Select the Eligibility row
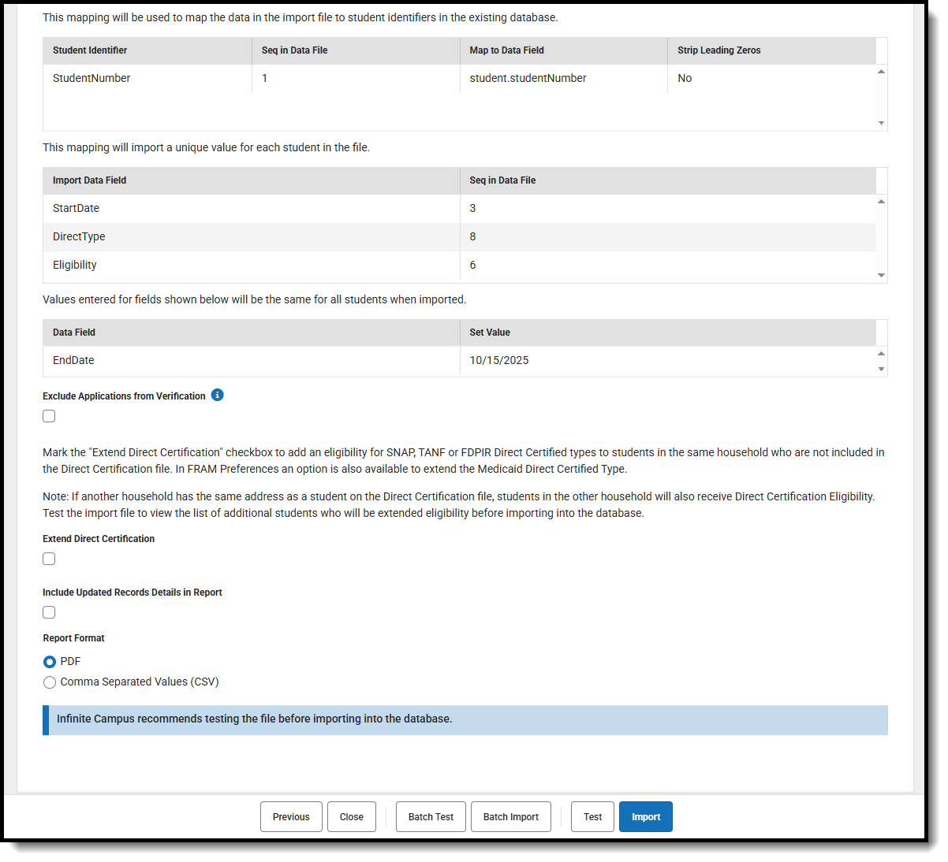 pos(459,265)
